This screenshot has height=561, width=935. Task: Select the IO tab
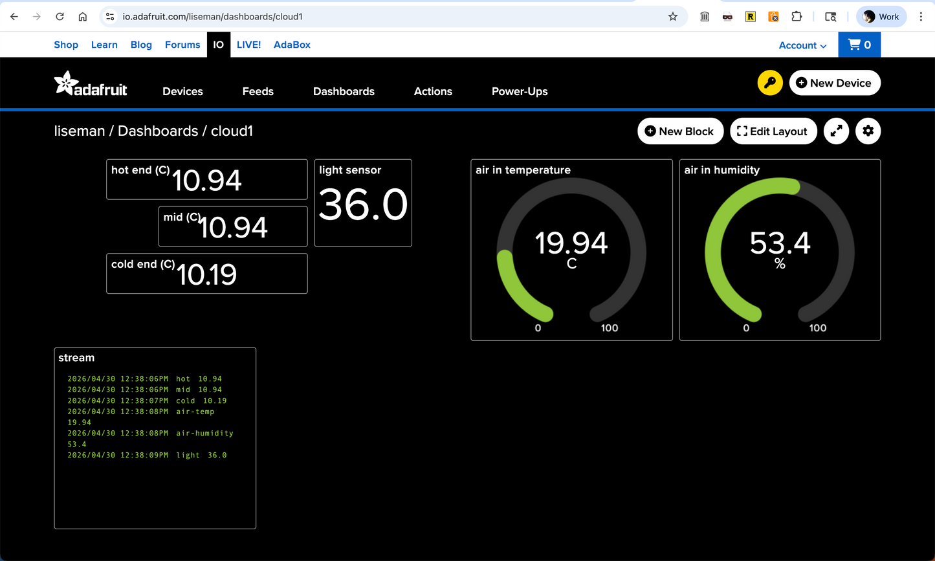coord(219,45)
